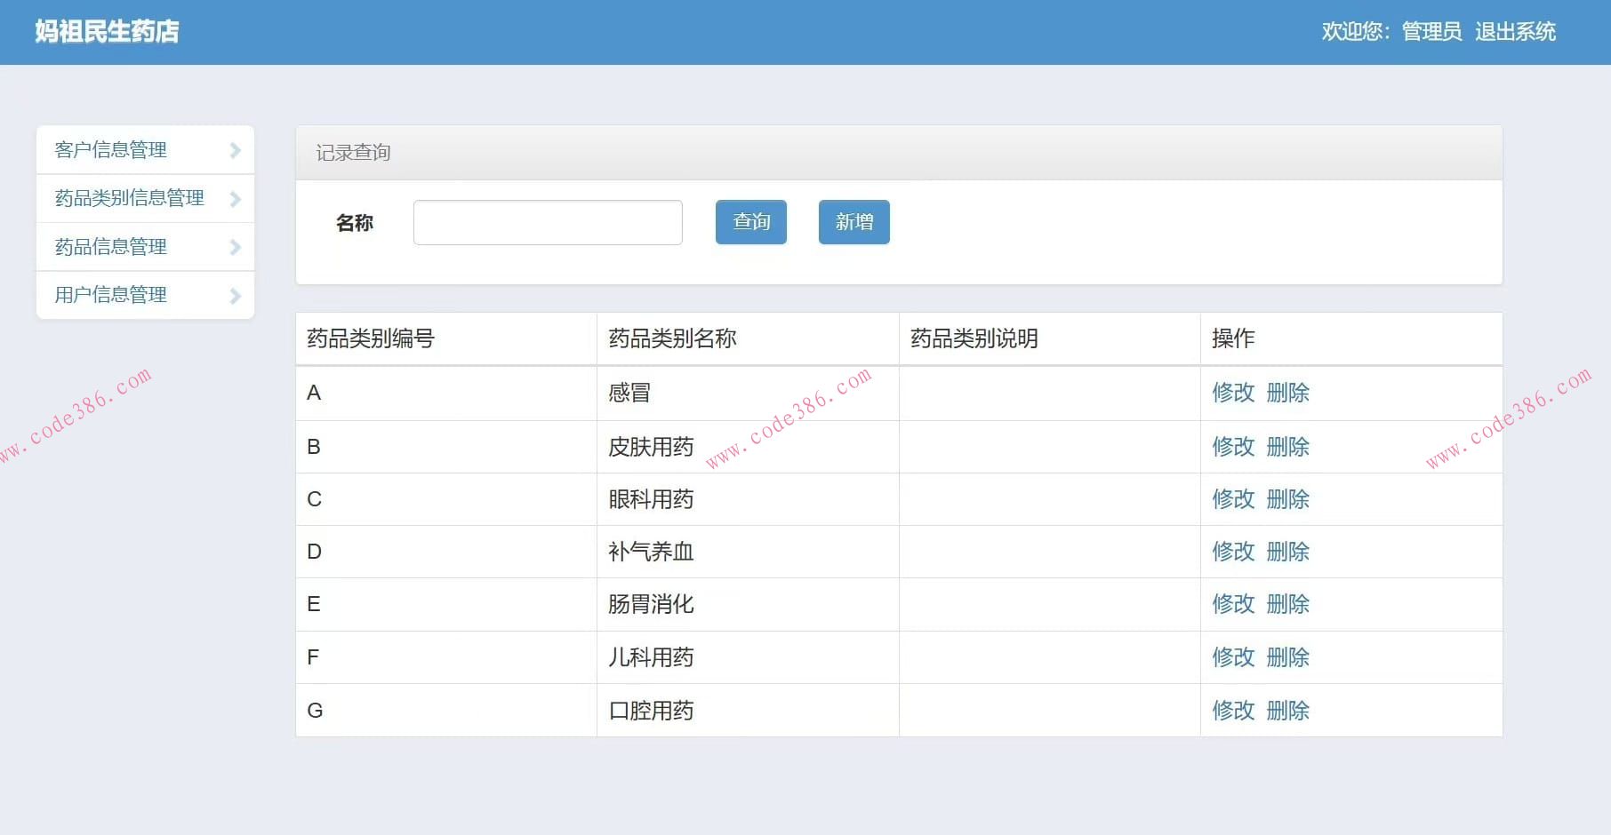This screenshot has height=835, width=1611.
Task: Expand chevron next to 用户信息管理
Action: (235, 296)
